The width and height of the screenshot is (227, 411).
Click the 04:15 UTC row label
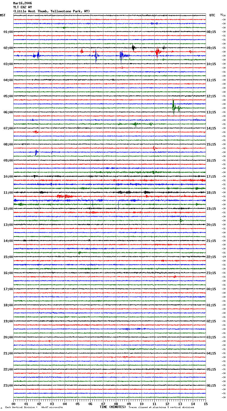coord(211,353)
